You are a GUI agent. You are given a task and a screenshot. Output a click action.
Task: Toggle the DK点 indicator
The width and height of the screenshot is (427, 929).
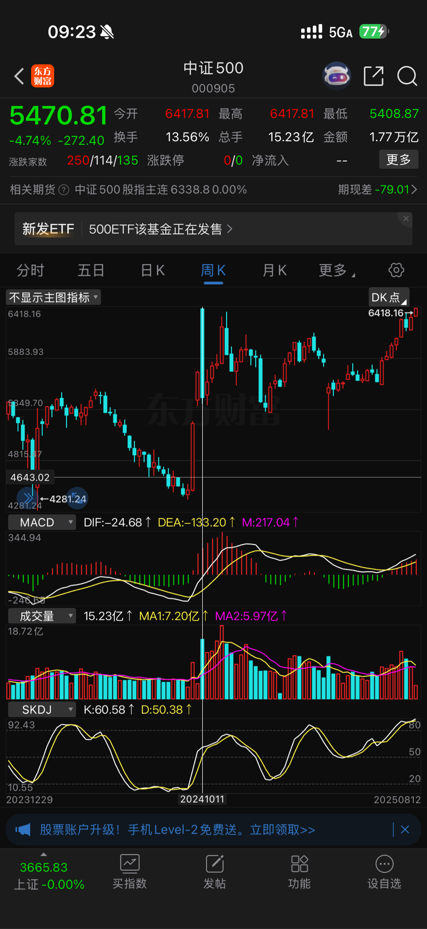(389, 297)
